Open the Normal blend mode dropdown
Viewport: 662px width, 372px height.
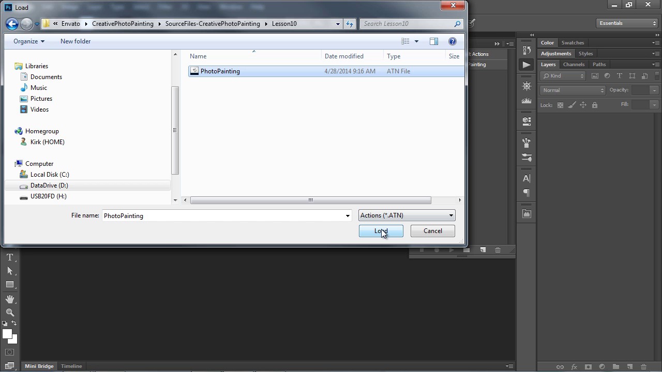(x=573, y=90)
